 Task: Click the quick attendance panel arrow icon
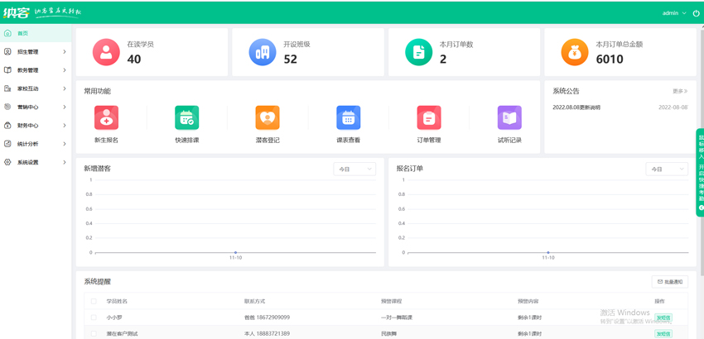coord(702,208)
